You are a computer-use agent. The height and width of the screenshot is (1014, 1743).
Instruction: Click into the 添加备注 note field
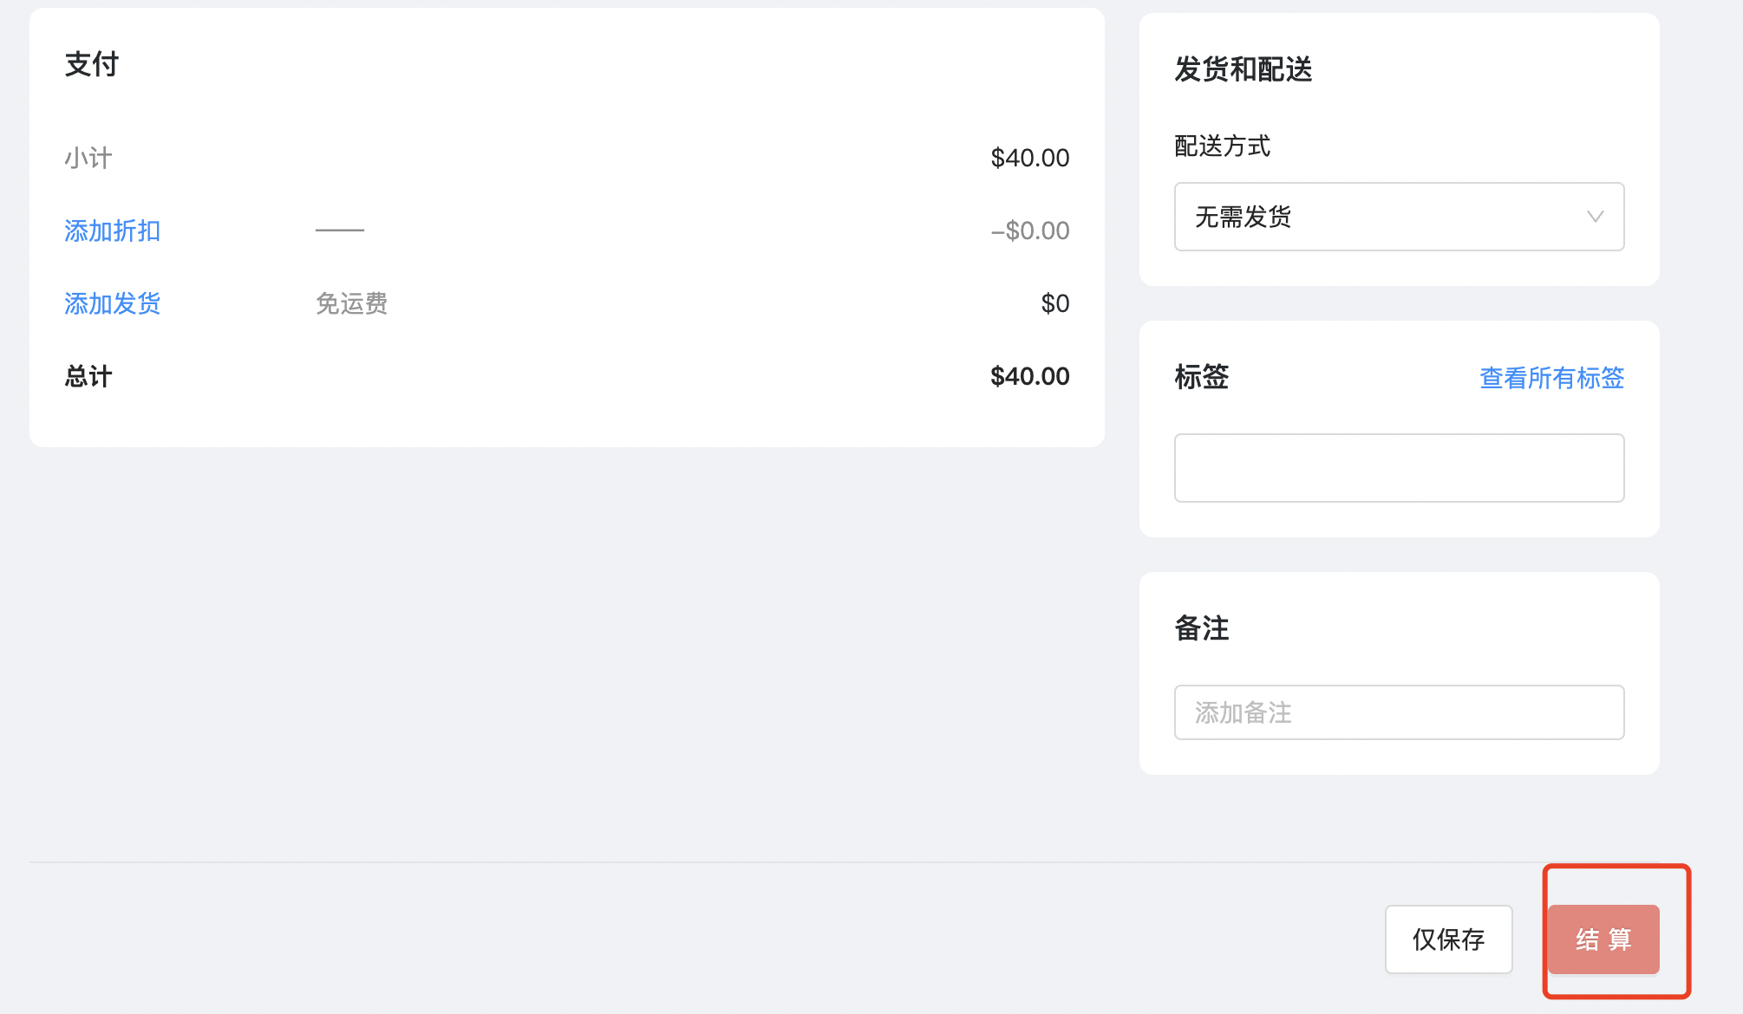[x=1399, y=712]
